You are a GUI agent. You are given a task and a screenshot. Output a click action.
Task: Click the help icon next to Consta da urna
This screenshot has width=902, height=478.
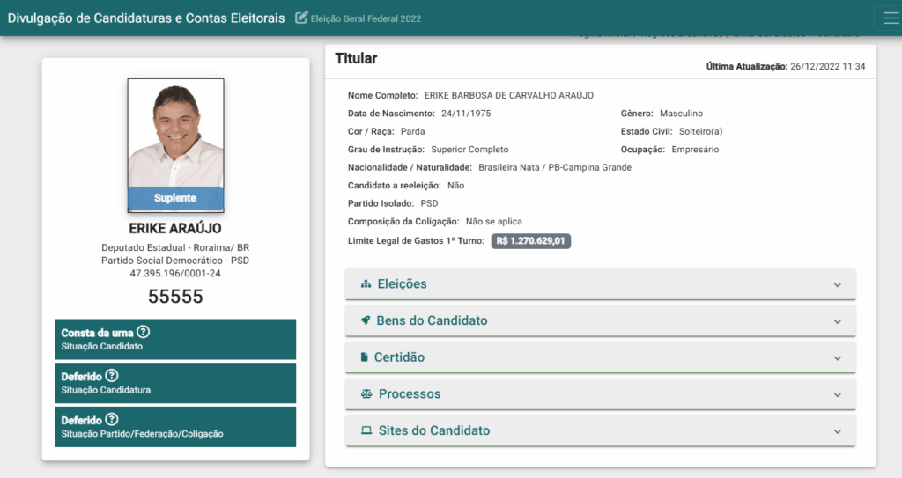tap(144, 333)
